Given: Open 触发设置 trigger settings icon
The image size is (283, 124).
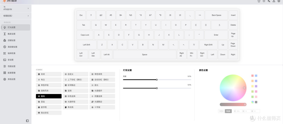Looking at the screenshot, I should 5,34.
